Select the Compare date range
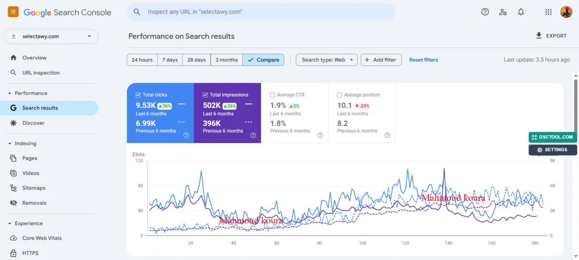Viewport: 579px width, 260px height. (264, 60)
